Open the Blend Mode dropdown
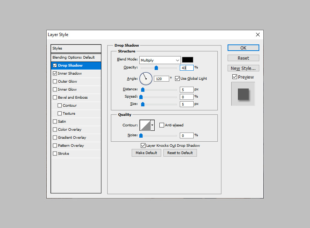This screenshot has width=310, height=228. pyautogui.click(x=160, y=60)
